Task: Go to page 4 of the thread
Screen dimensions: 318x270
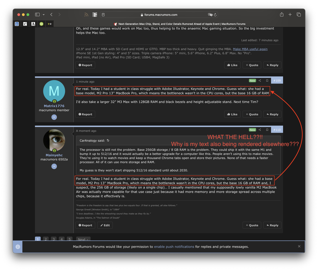Action: [x=61, y=239]
